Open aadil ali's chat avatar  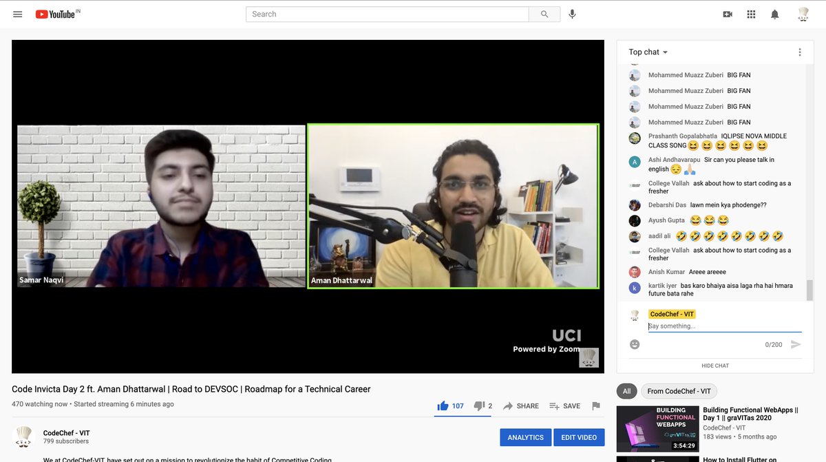point(635,236)
